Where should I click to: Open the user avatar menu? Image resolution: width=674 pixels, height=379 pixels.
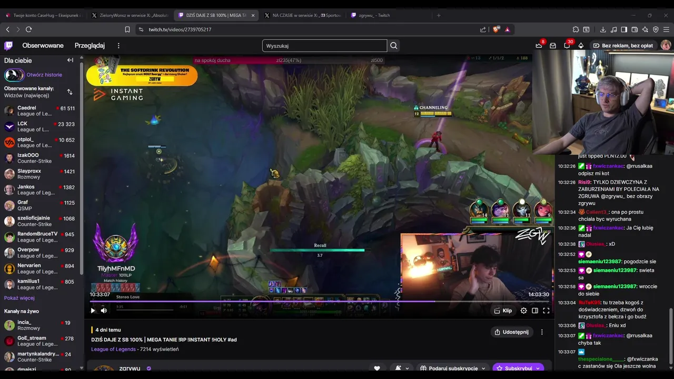coord(666,46)
